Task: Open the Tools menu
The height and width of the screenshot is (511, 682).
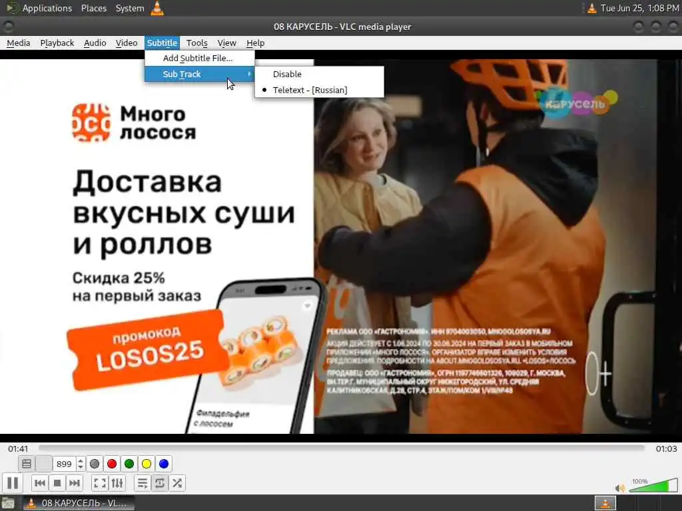Action: [196, 43]
